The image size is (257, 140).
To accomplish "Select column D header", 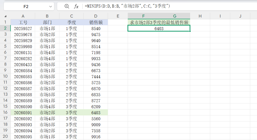I will (96, 16).
